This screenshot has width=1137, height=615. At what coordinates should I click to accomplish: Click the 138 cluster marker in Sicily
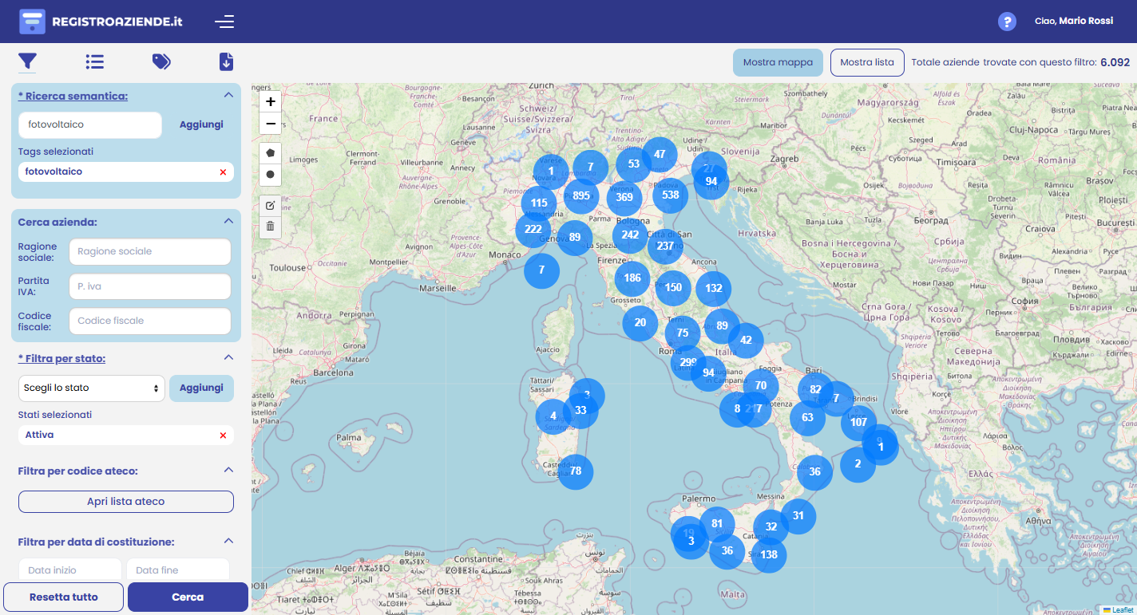click(x=769, y=555)
